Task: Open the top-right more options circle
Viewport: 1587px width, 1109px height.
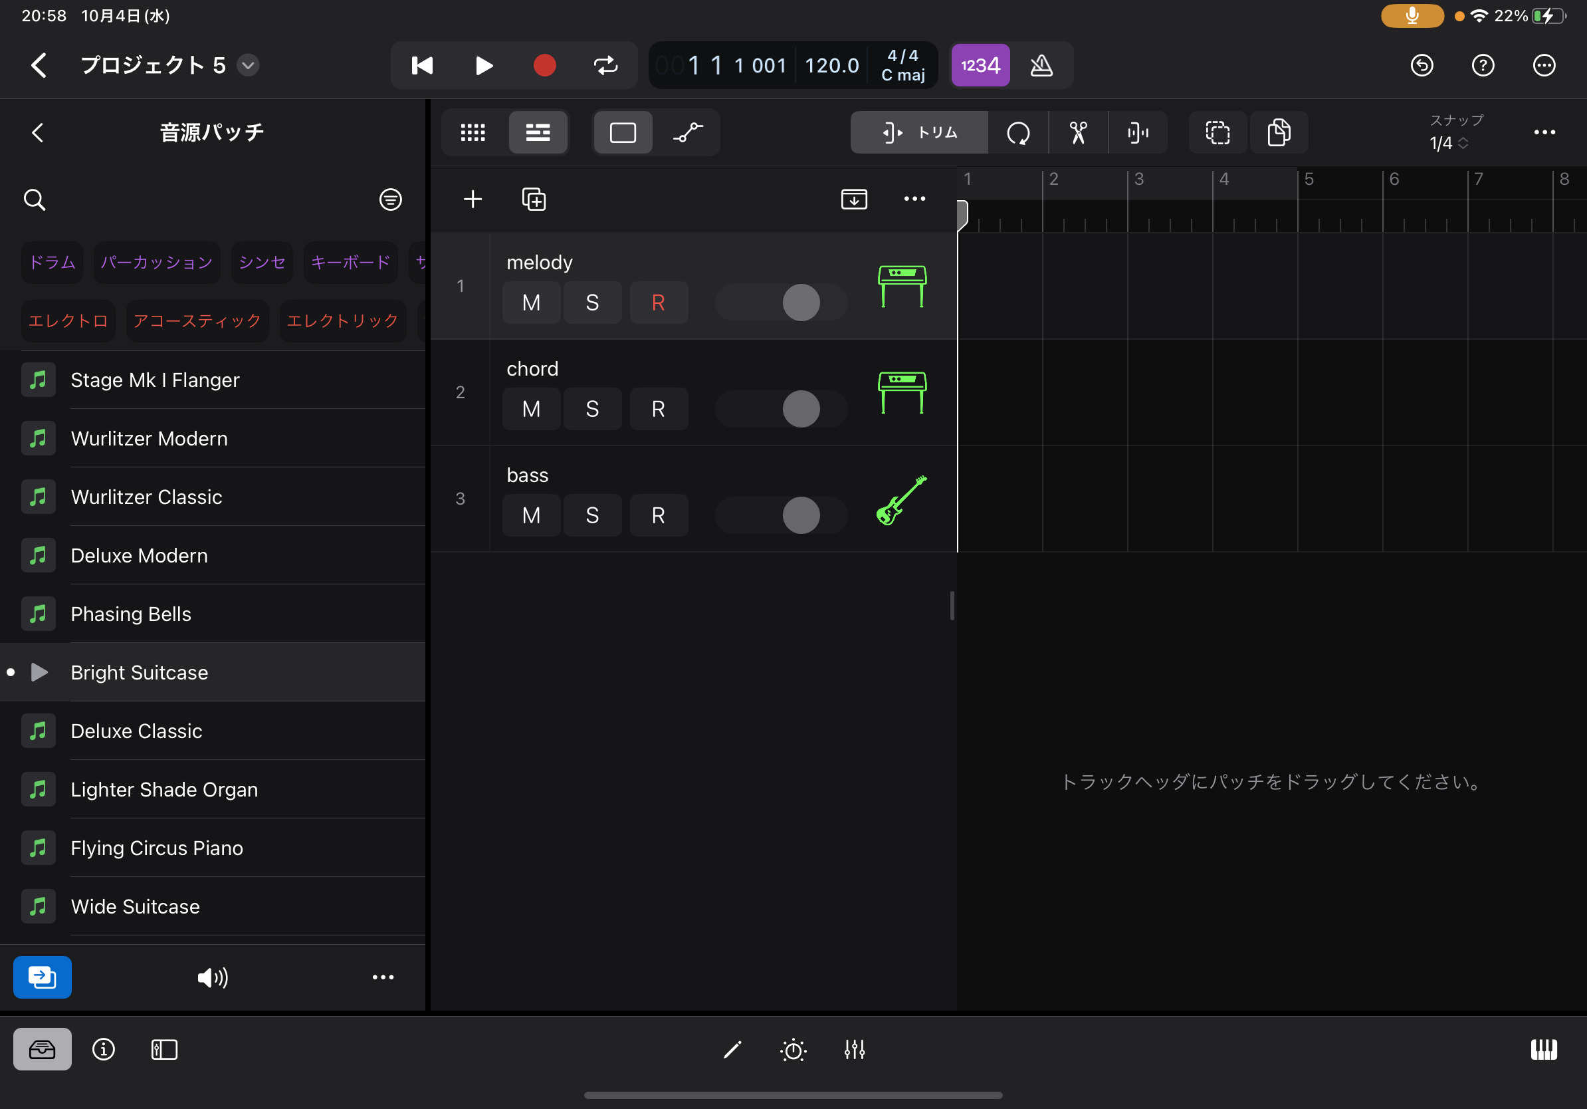Action: (x=1543, y=66)
